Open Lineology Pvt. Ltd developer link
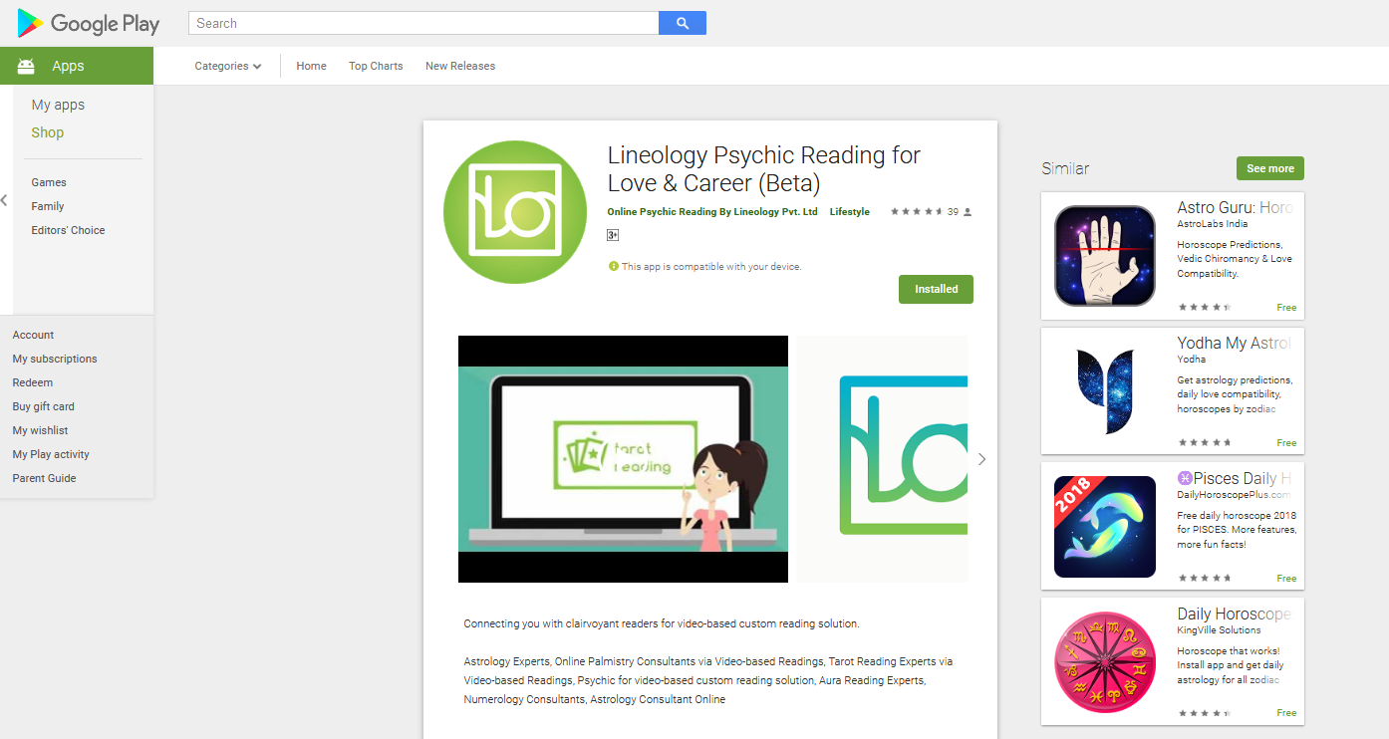 (712, 212)
